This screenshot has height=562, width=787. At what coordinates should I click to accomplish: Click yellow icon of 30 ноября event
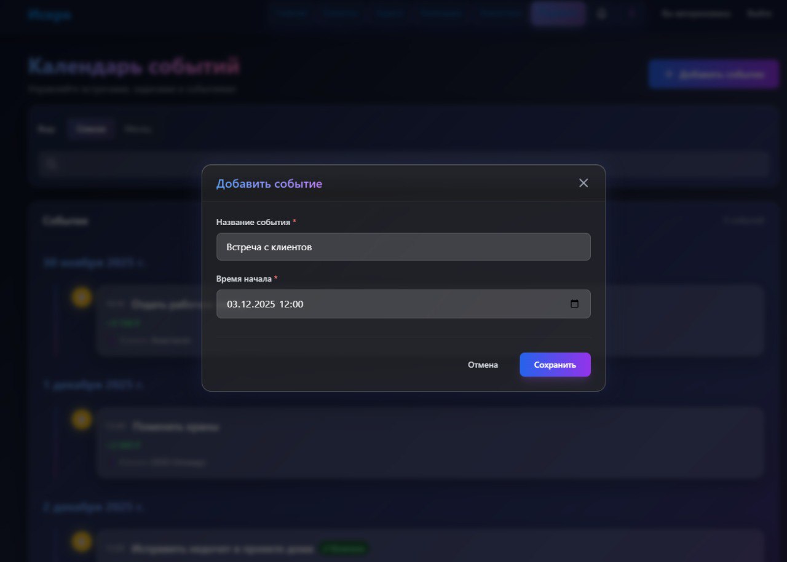tap(81, 298)
